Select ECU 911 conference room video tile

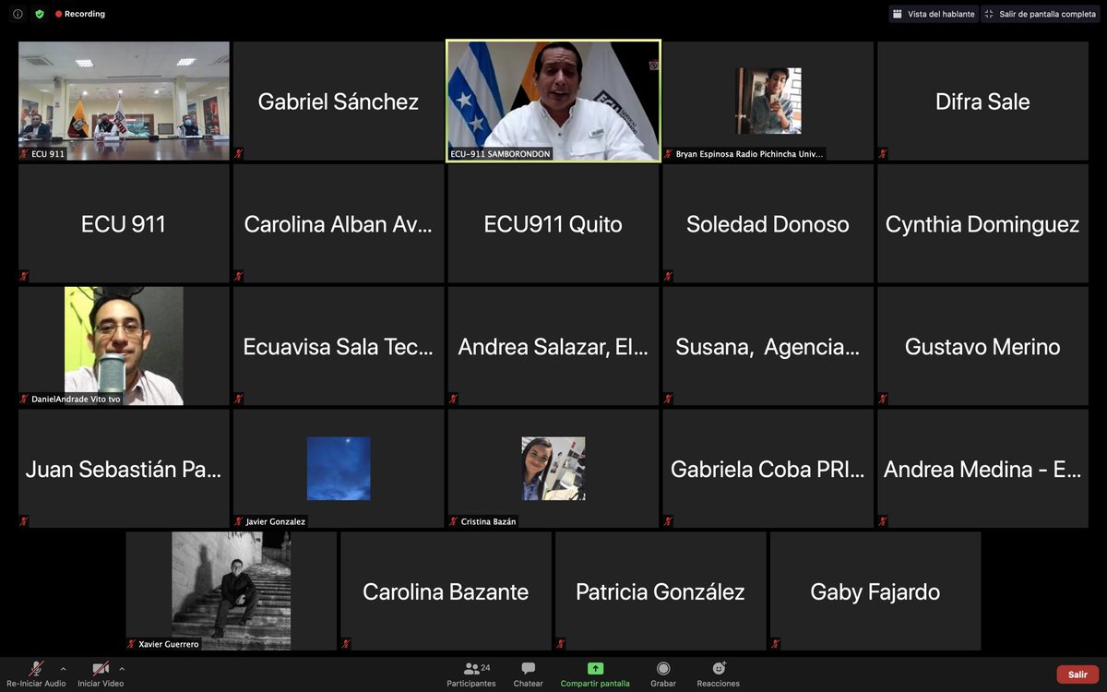tap(124, 101)
